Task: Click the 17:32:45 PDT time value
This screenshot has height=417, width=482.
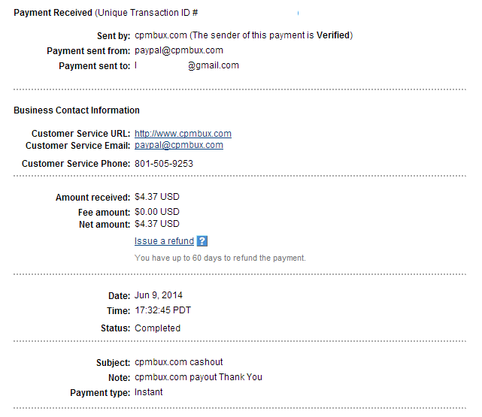Action: (x=163, y=310)
